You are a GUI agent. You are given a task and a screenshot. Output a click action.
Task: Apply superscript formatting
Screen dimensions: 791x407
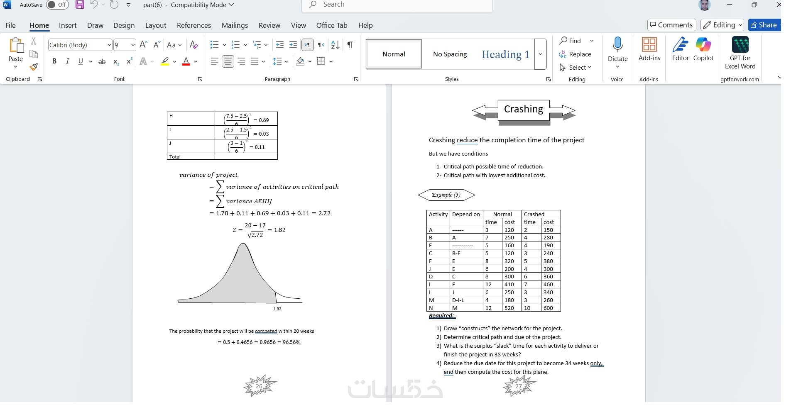click(x=129, y=61)
